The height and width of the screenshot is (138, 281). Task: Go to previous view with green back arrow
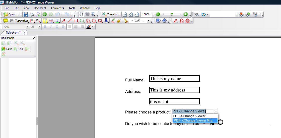tap(44, 14)
